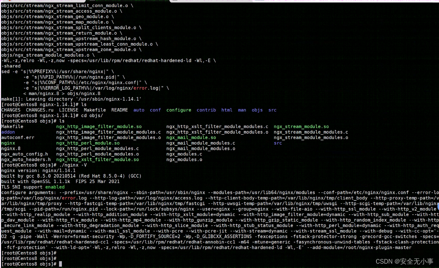Select the green 'configure' script name

point(179,110)
